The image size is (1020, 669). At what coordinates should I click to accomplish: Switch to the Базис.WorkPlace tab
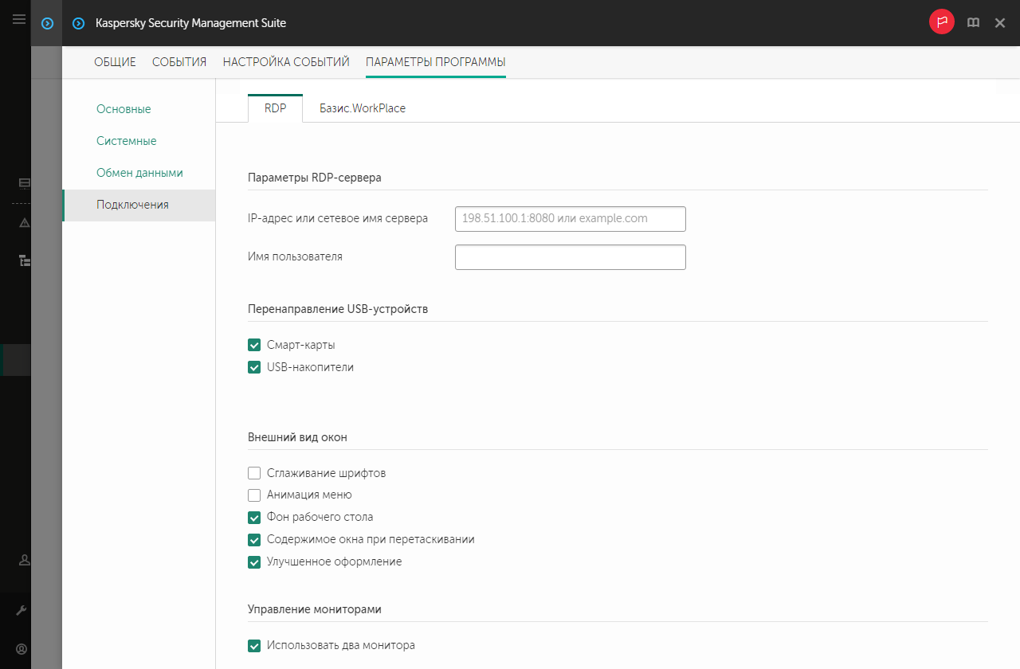coord(363,108)
